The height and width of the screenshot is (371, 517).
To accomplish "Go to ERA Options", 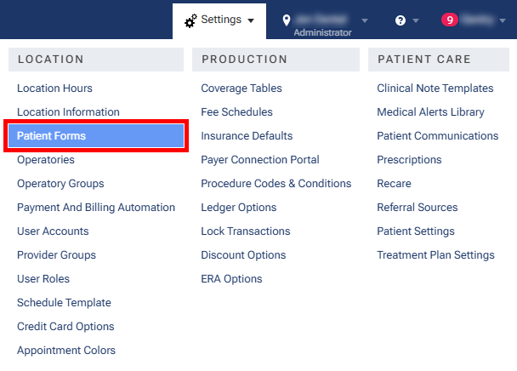I will (231, 279).
